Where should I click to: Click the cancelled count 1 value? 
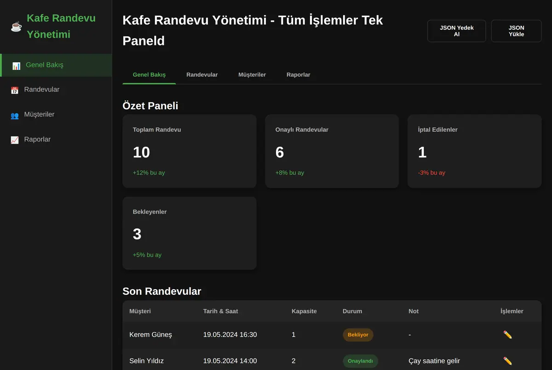pyautogui.click(x=422, y=152)
